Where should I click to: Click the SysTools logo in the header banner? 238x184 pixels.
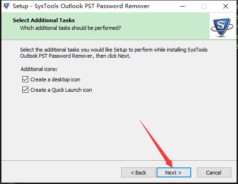(222, 26)
